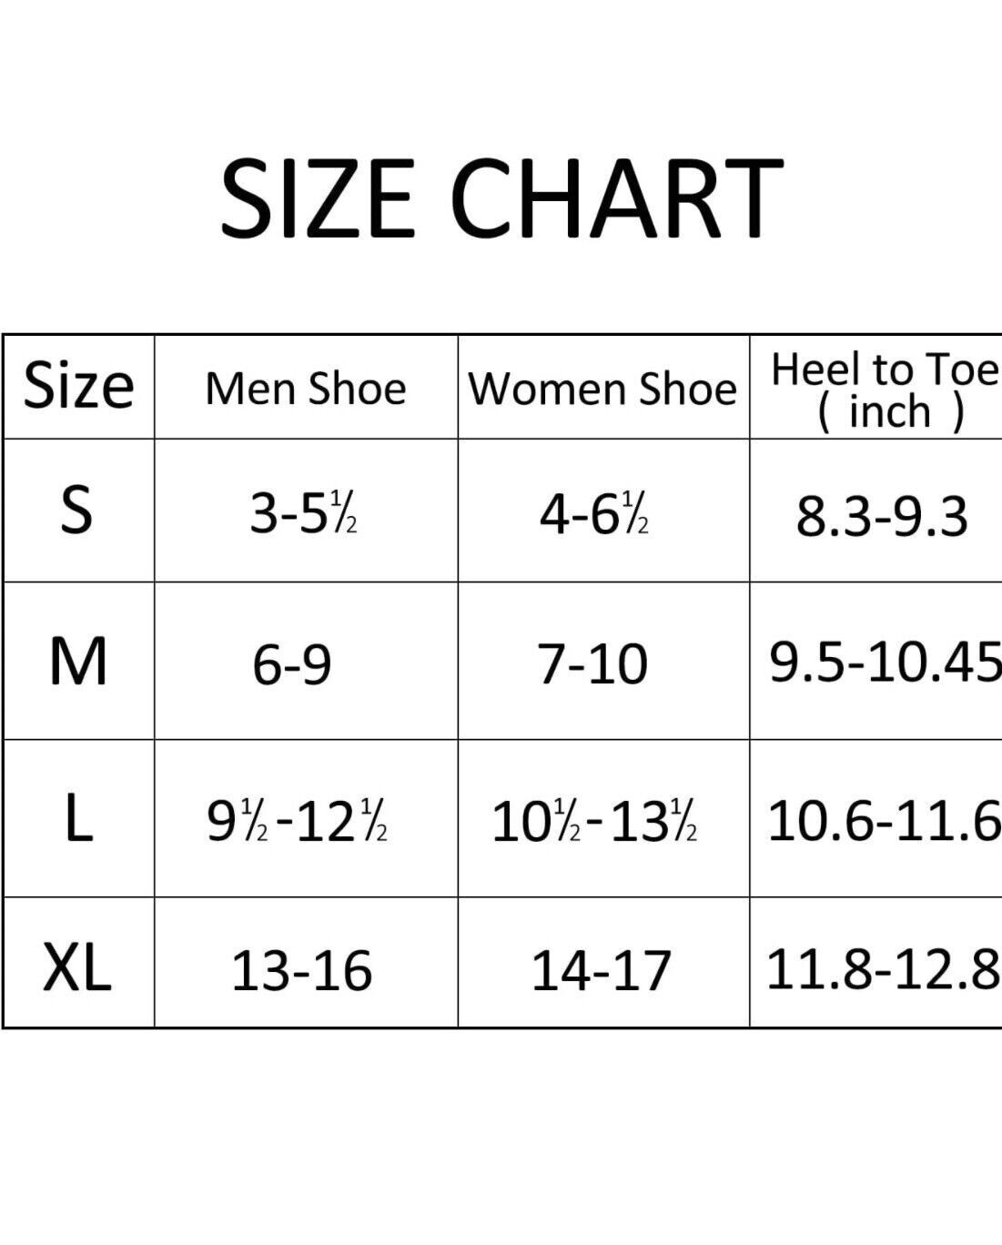Viewport: 1002px width, 1245px height.
Task: Click the men shoe 3-5½ cell
Action: [x=306, y=510]
